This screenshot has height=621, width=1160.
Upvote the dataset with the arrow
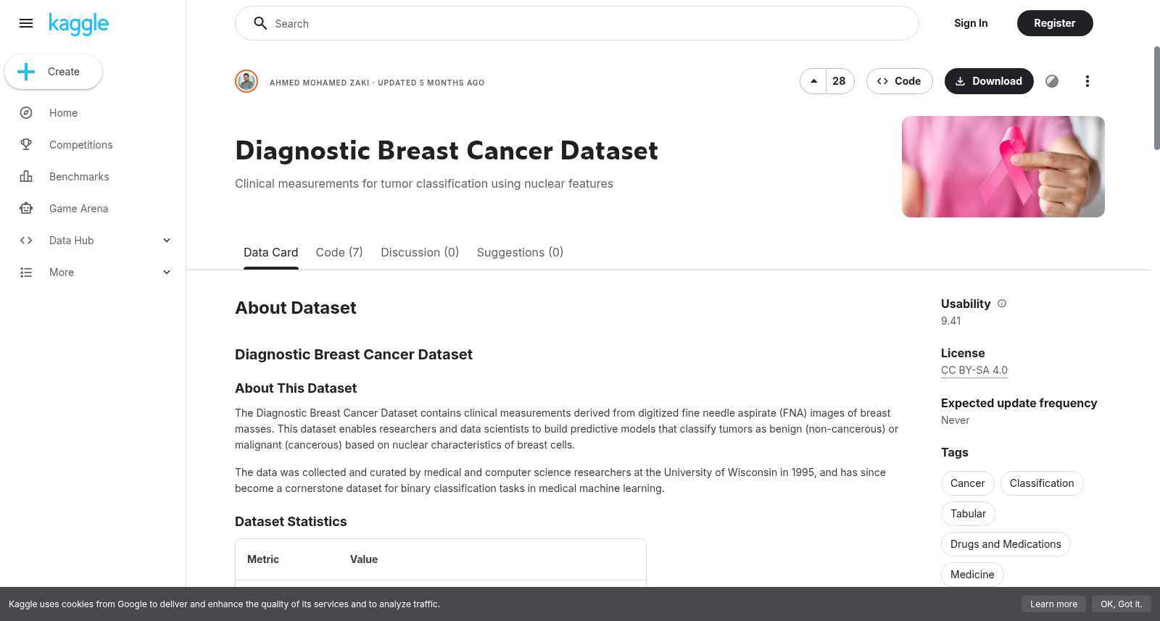[x=813, y=81]
